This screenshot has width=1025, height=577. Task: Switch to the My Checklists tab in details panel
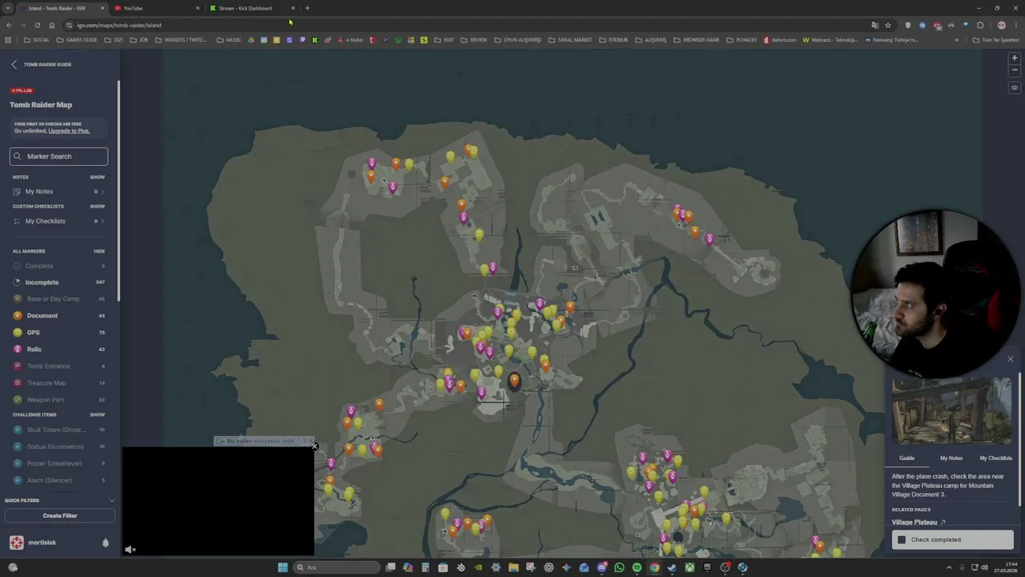(995, 458)
